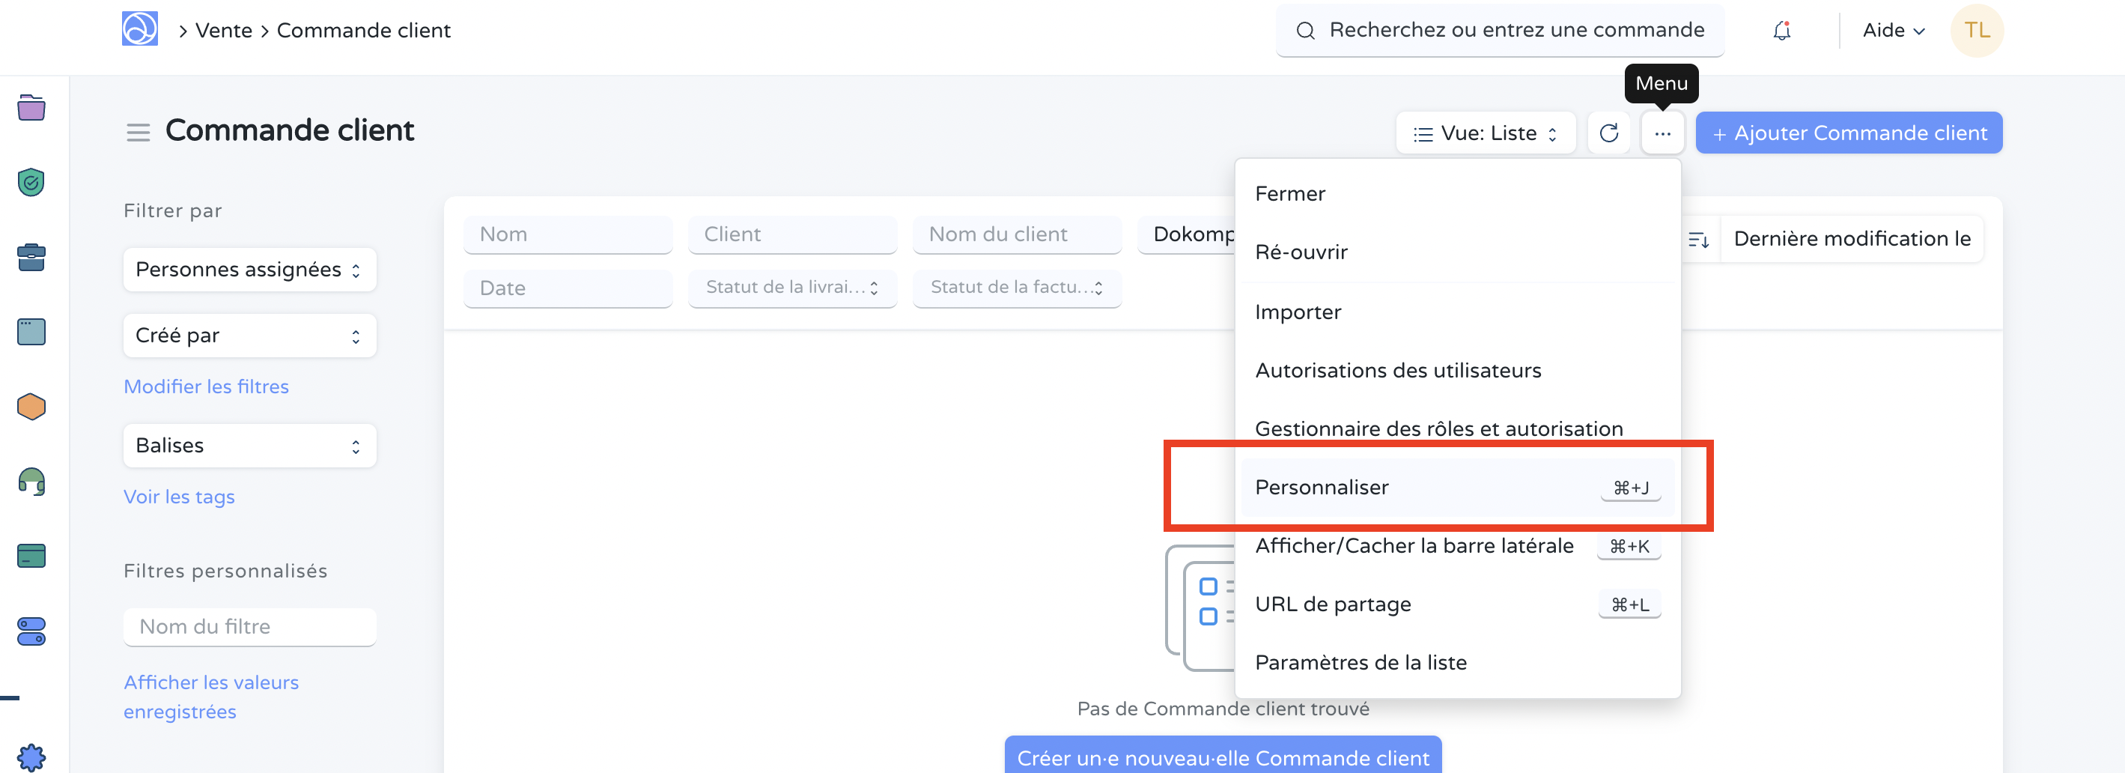Expand the 'Balises' filter dropdown

pos(249,445)
